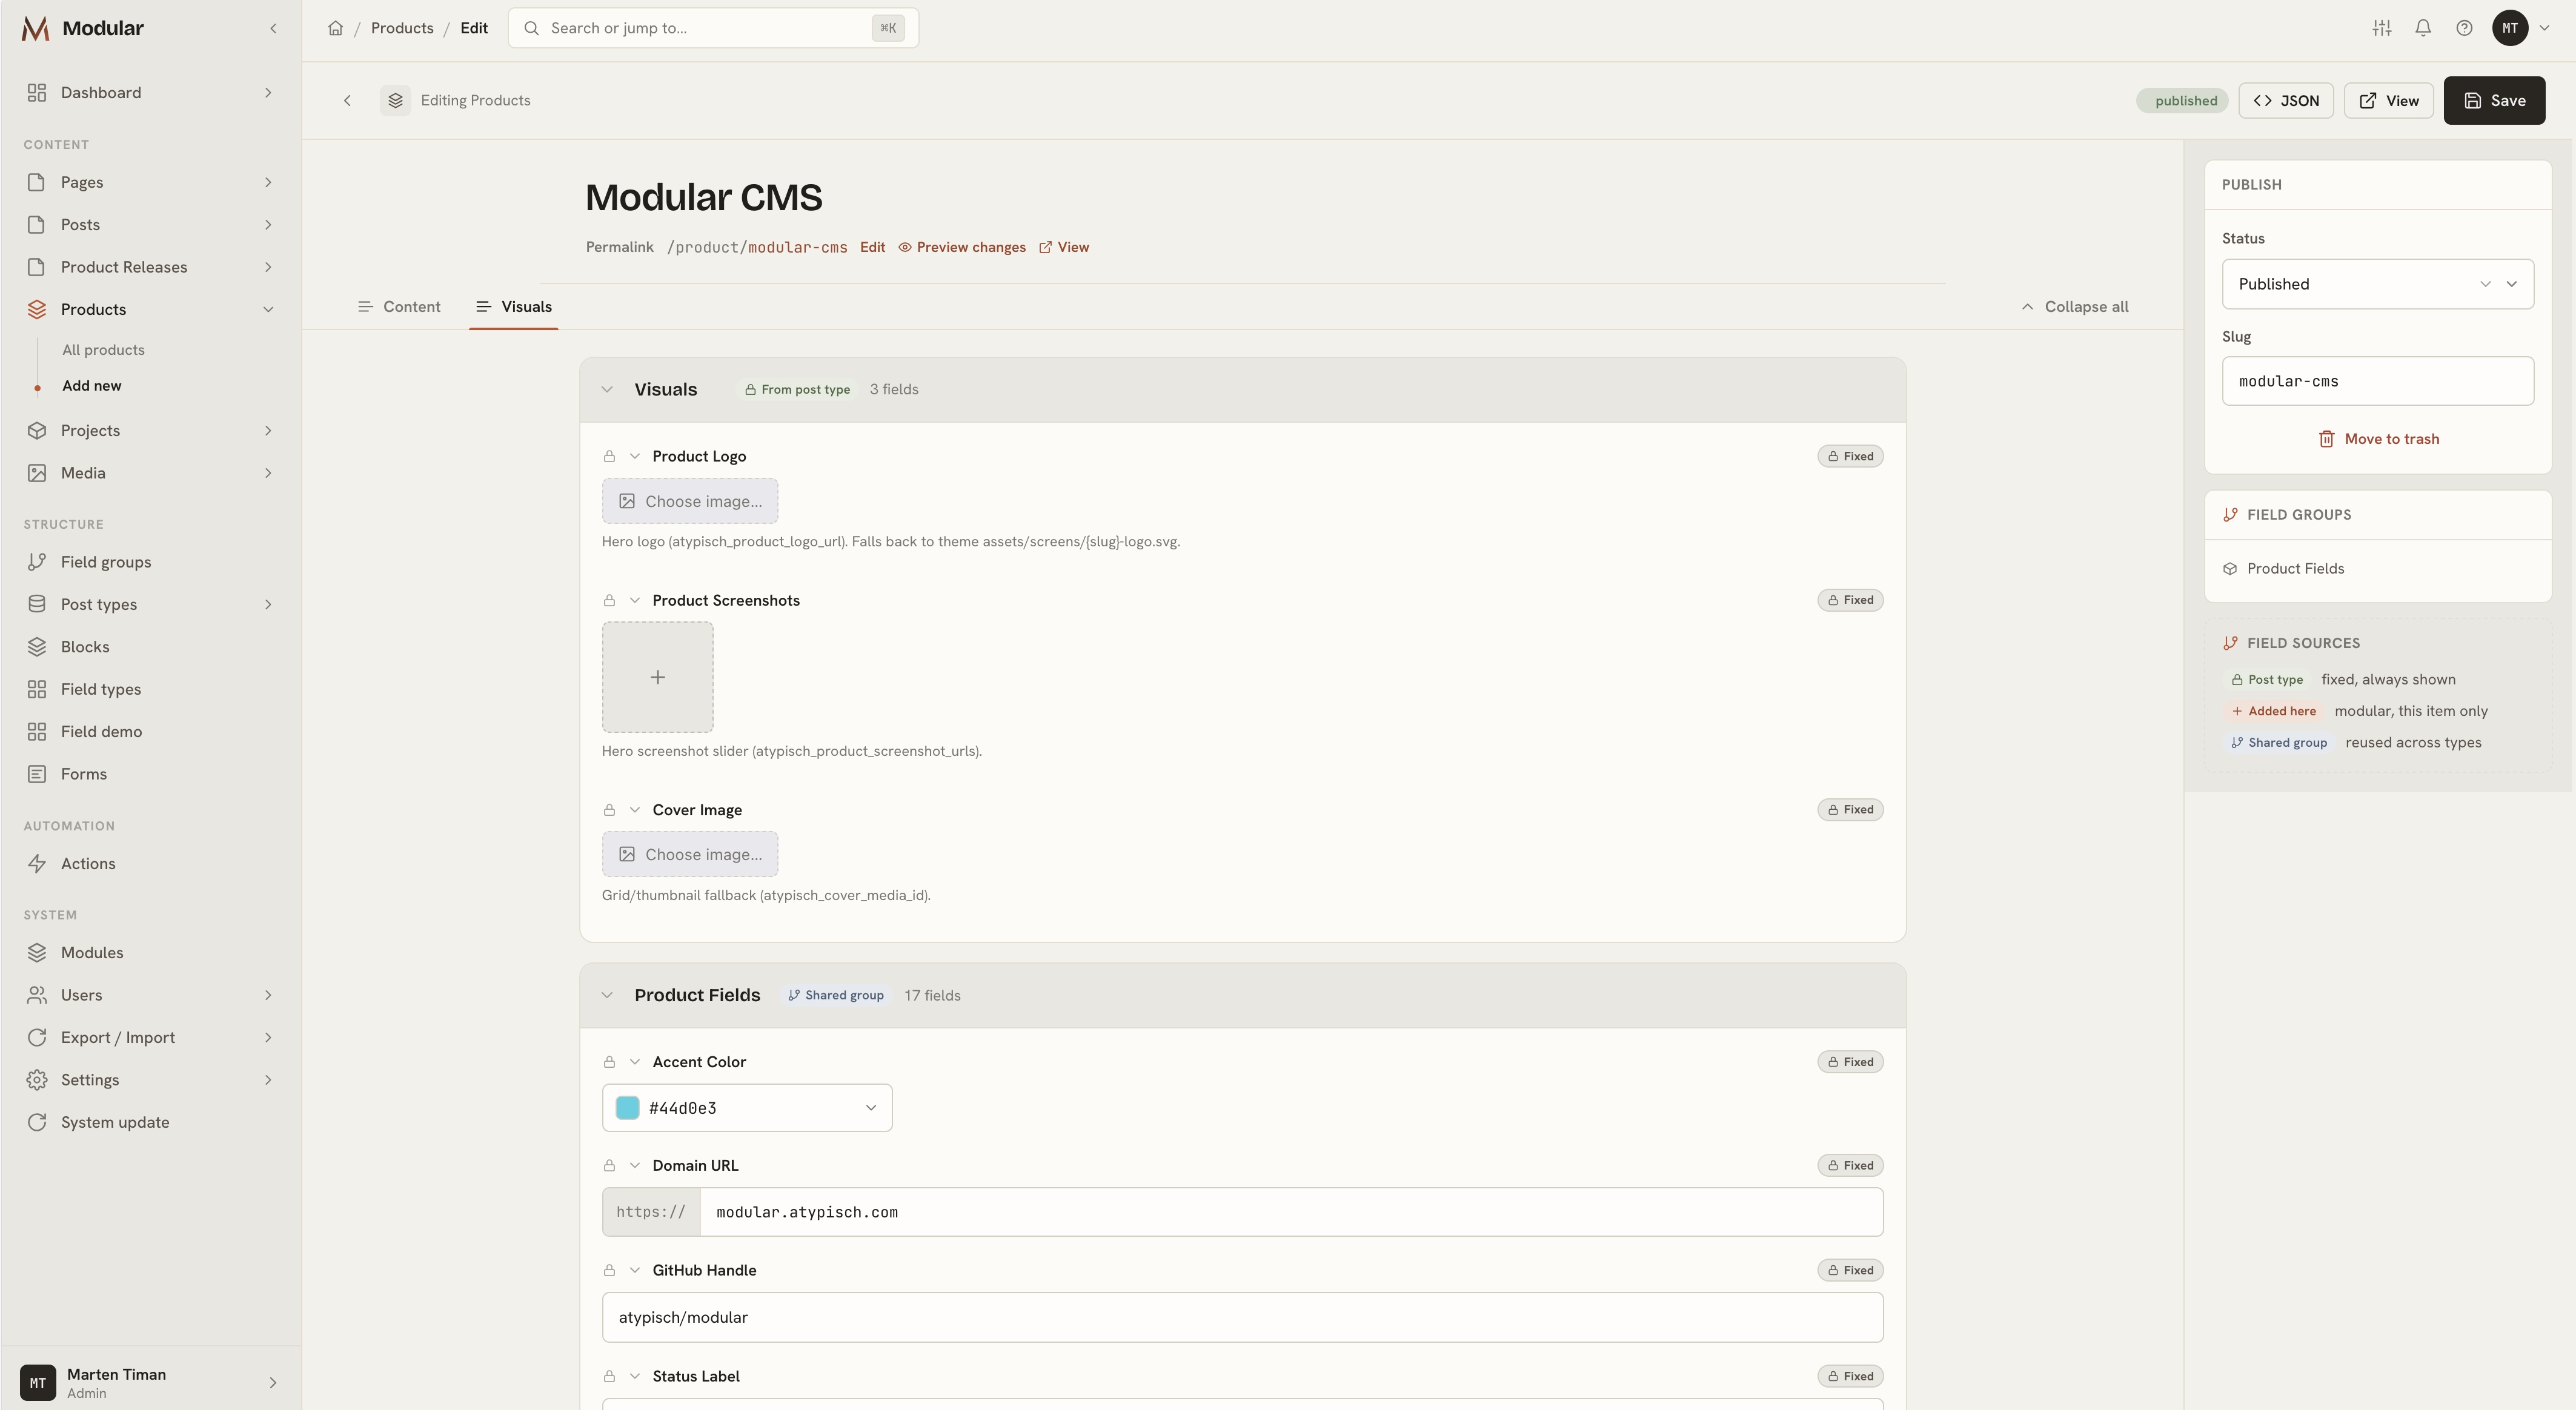Click the Domain URL input field

click(1291, 1212)
